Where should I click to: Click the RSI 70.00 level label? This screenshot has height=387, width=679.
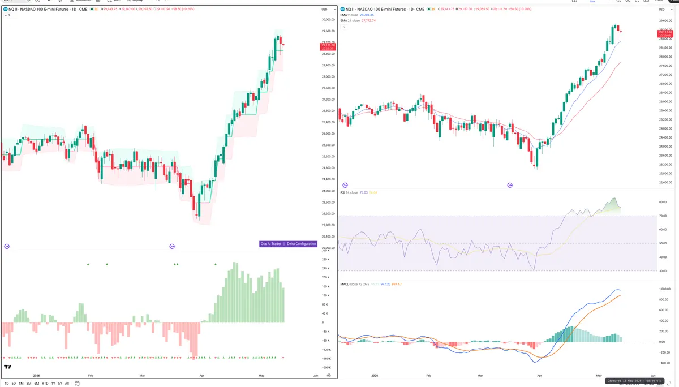(x=663, y=216)
